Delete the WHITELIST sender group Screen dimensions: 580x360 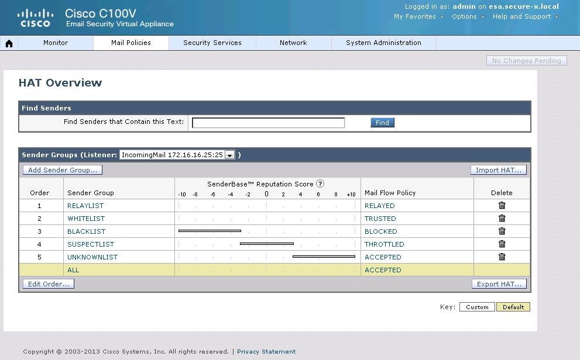point(502,218)
